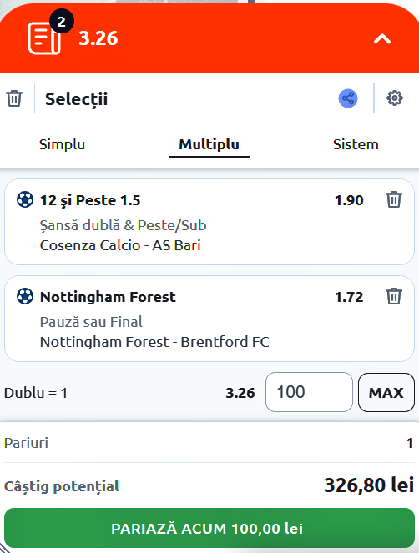The height and width of the screenshot is (553, 419).
Task: Click the football icon beside 12 și Peste 1.5
Action: click(25, 199)
